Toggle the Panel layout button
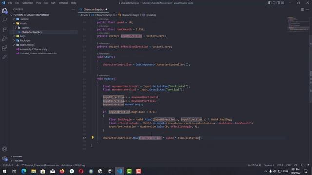Image resolution: width=312 pixels, height=175 pixels. click(x=274, y=3)
